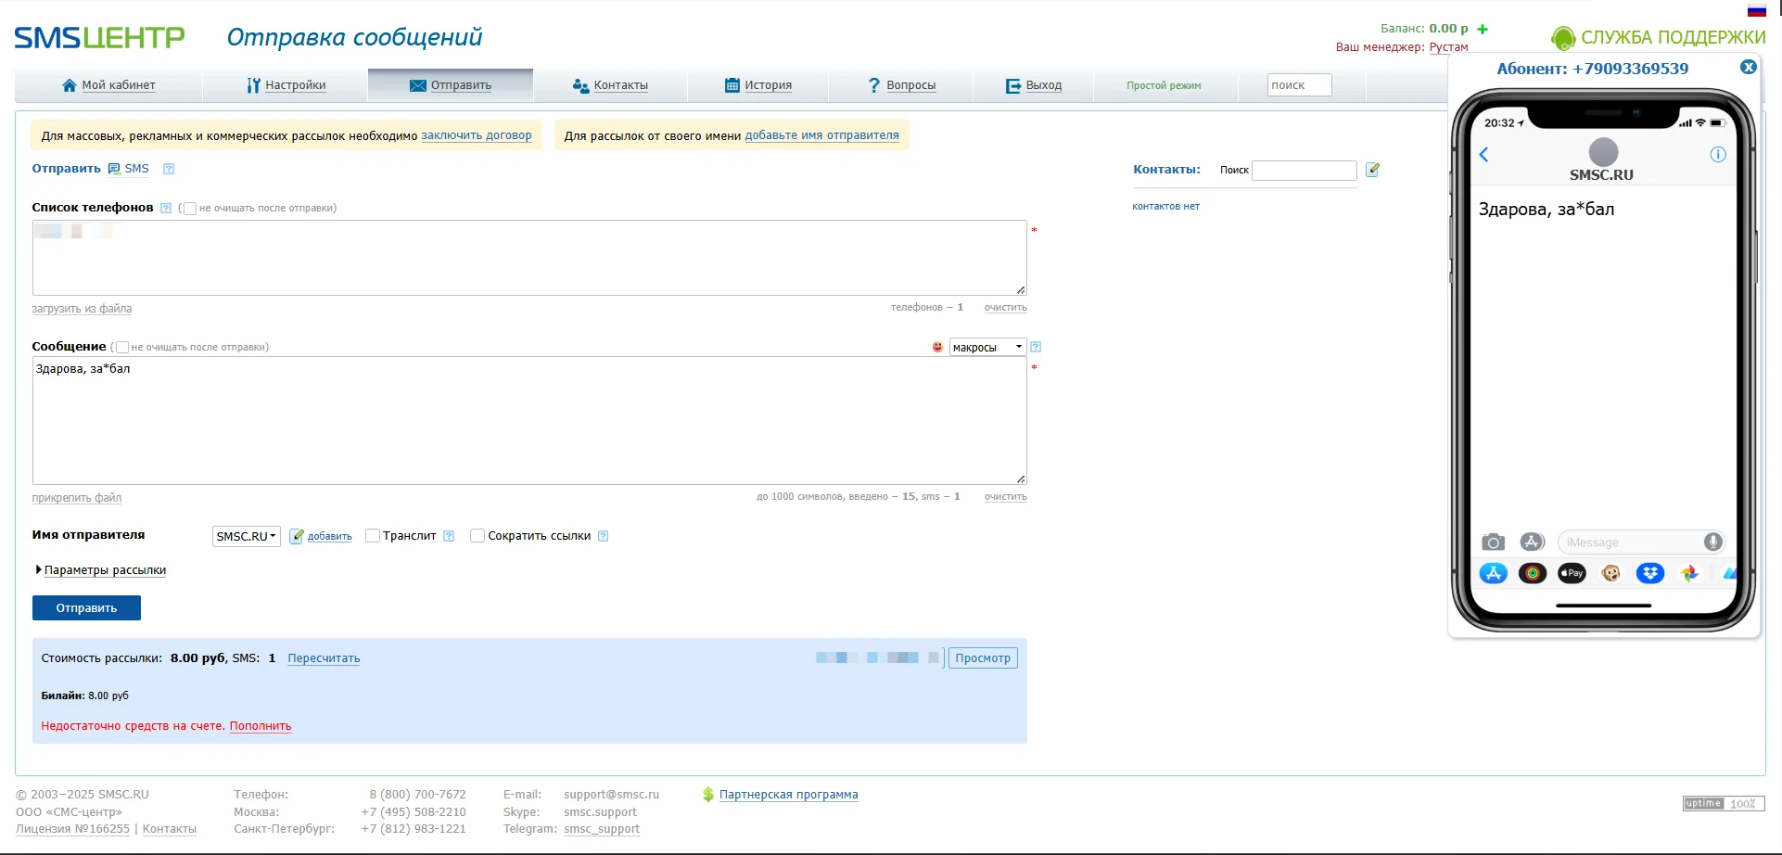Tap the iMessage field in phone preview
Viewport: 1782px width, 855px height.
(x=1640, y=542)
